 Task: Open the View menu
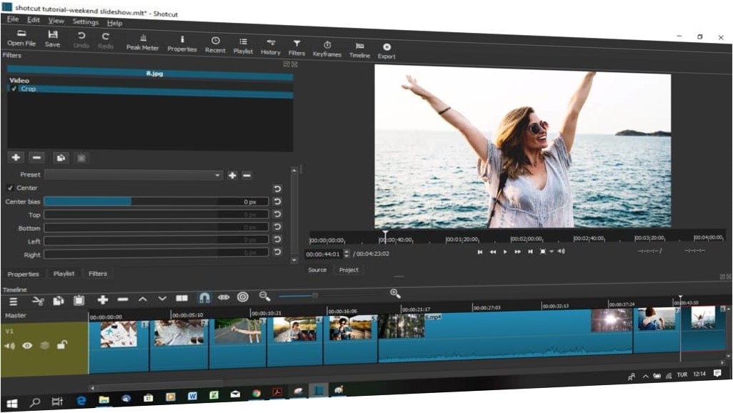point(56,21)
